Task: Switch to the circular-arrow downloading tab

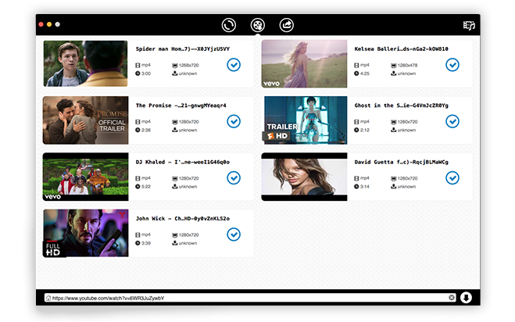Action: [229, 25]
